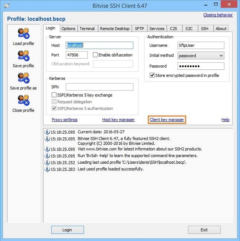Image resolution: width=240 pixels, height=241 pixels.
Task: Click the Port input field
Action: coord(76,55)
